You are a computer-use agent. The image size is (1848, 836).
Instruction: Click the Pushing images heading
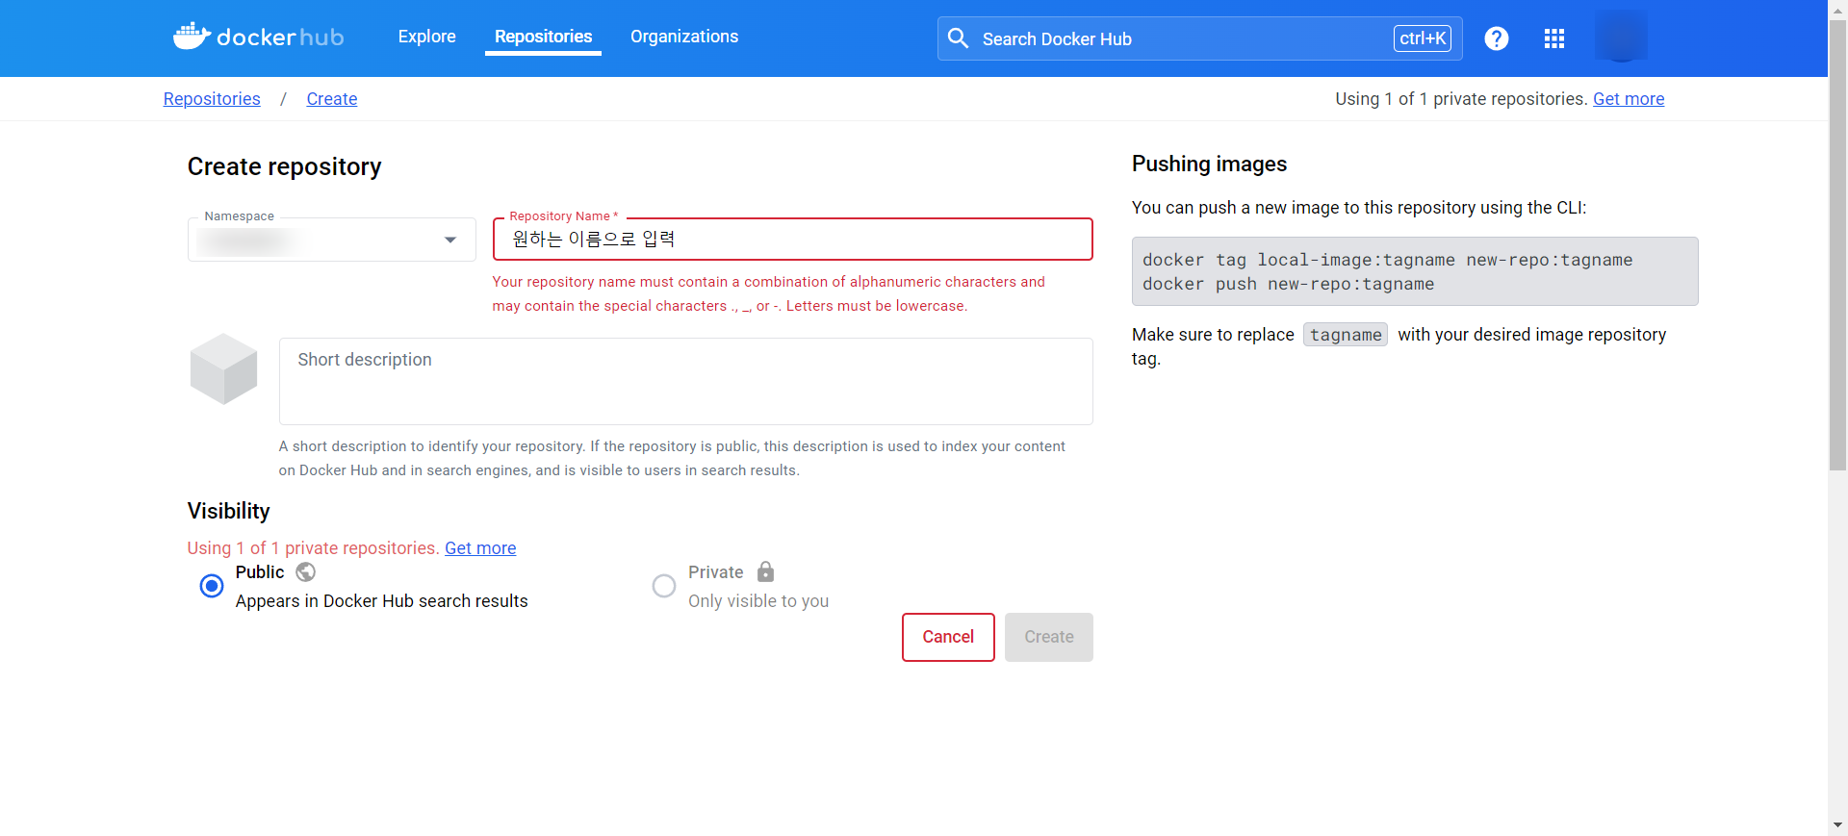coord(1209,165)
